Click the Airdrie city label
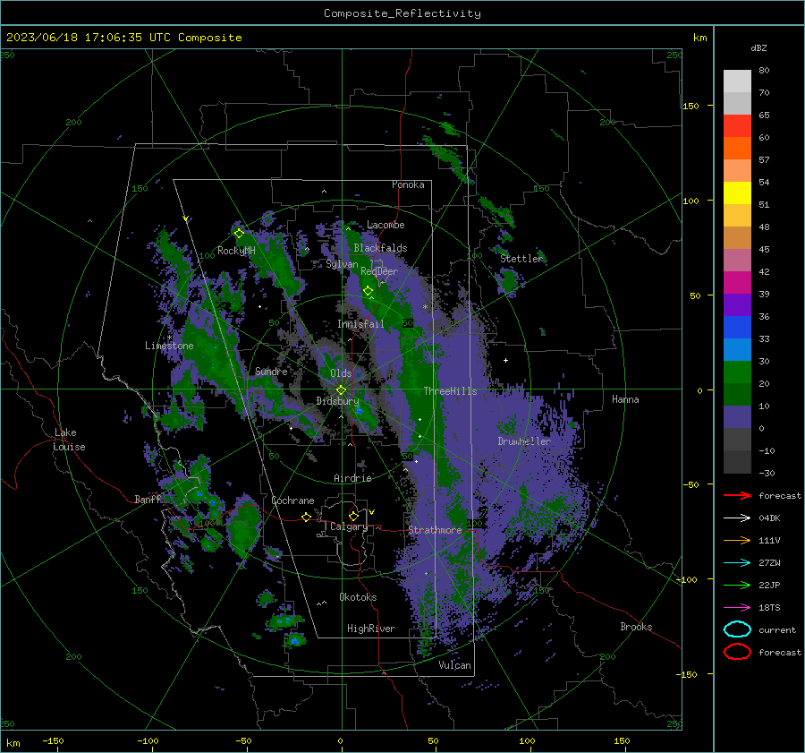This screenshot has height=753, width=805. coord(352,478)
